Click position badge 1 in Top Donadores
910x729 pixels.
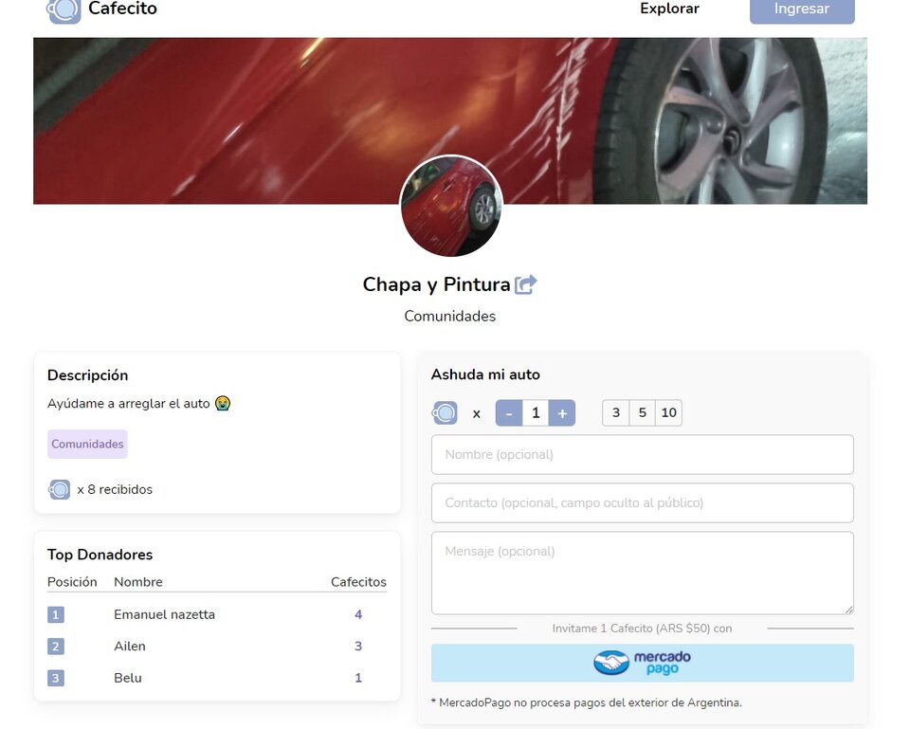pos(56,614)
